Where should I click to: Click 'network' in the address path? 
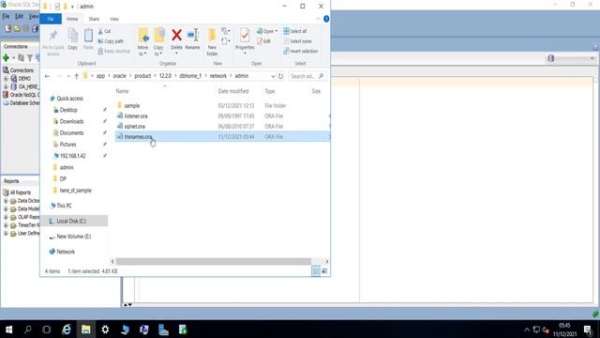coord(218,76)
